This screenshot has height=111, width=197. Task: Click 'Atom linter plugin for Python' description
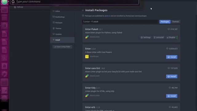(x=103, y=33)
